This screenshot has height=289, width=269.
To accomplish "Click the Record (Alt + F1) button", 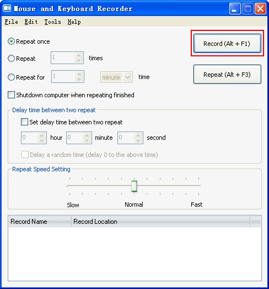I will (227, 44).
